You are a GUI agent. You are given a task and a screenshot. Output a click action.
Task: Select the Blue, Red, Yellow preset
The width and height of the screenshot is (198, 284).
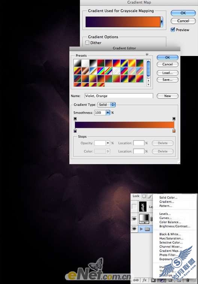[x=116, y=63]
